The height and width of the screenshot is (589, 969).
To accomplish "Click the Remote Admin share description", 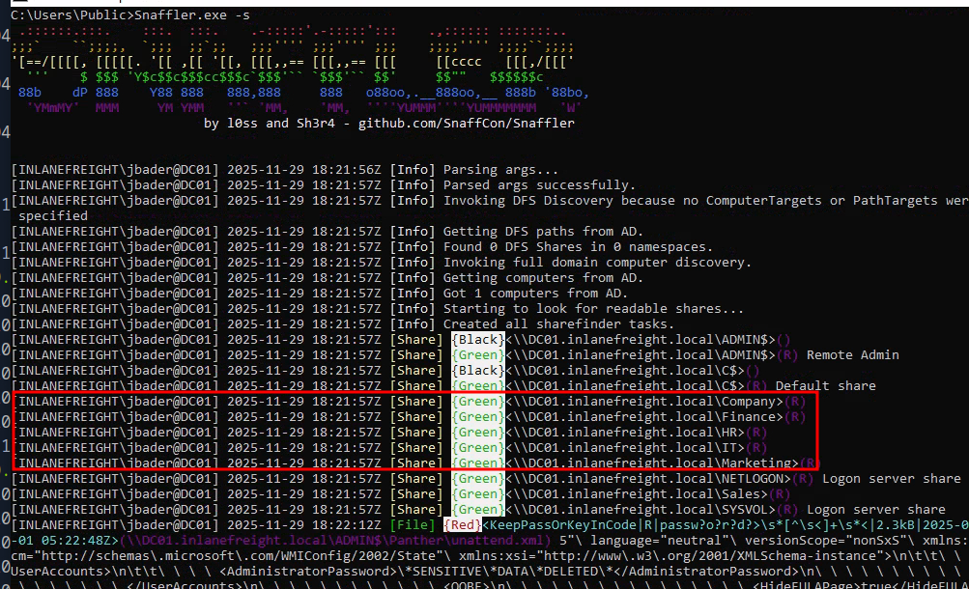I will coord(853,355).
